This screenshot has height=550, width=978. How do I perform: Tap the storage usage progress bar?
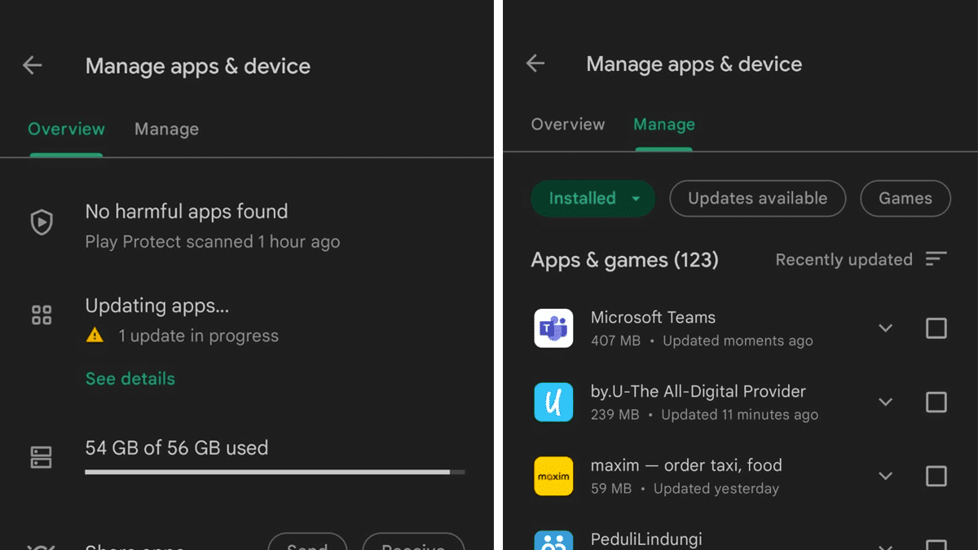tap(275, 472)
